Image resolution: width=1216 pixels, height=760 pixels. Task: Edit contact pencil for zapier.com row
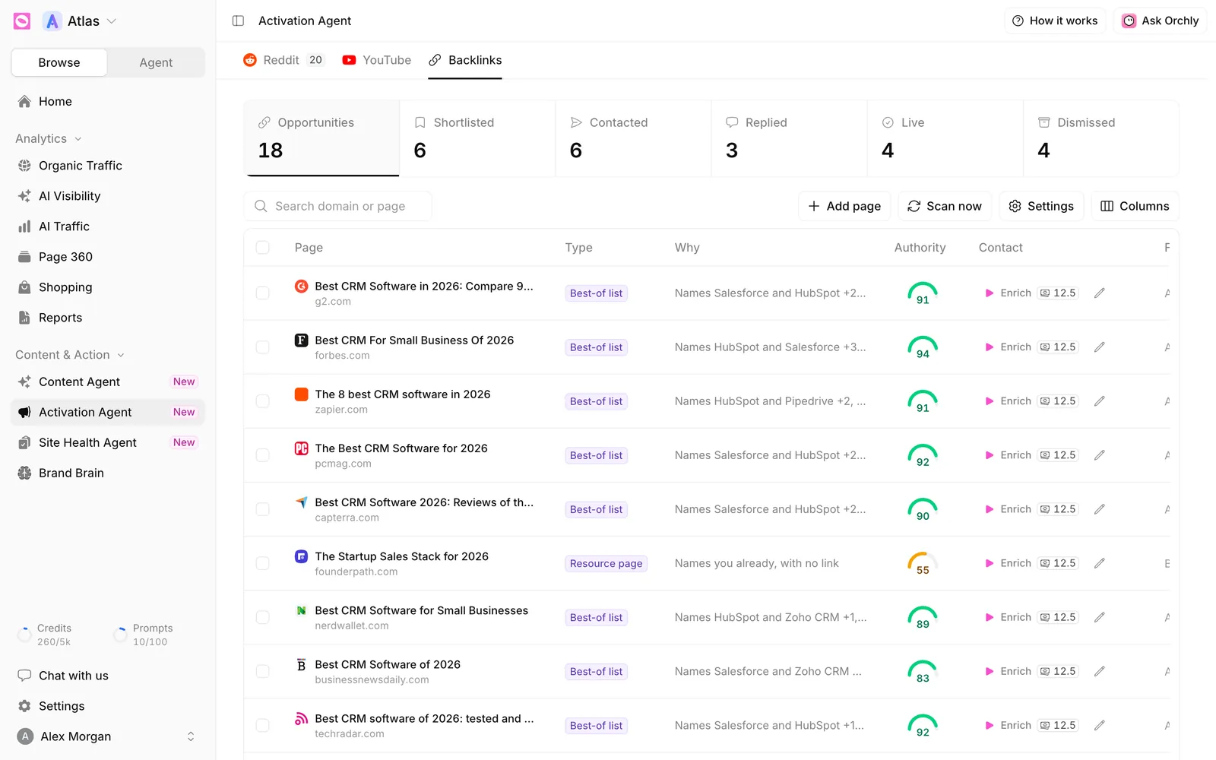pos(1099,401)
